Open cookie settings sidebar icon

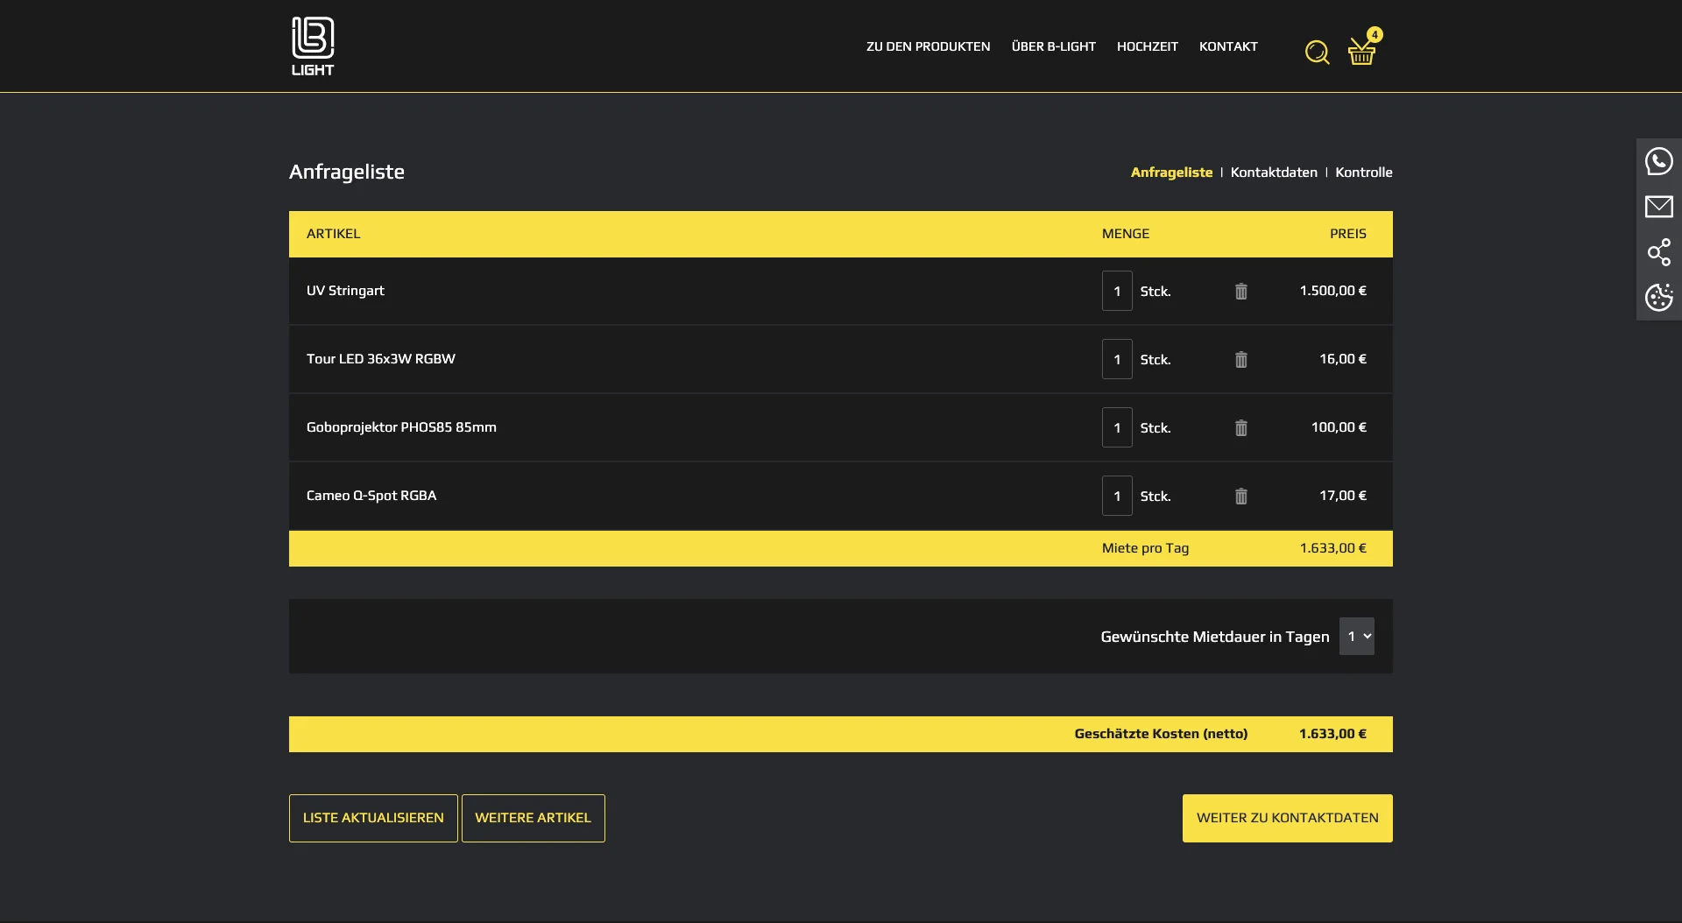[1658, 298]
